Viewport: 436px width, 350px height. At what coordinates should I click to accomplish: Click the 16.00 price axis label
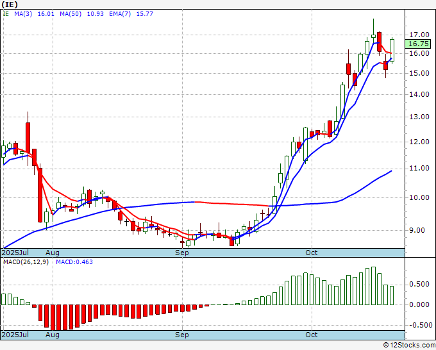coord(419,53)
